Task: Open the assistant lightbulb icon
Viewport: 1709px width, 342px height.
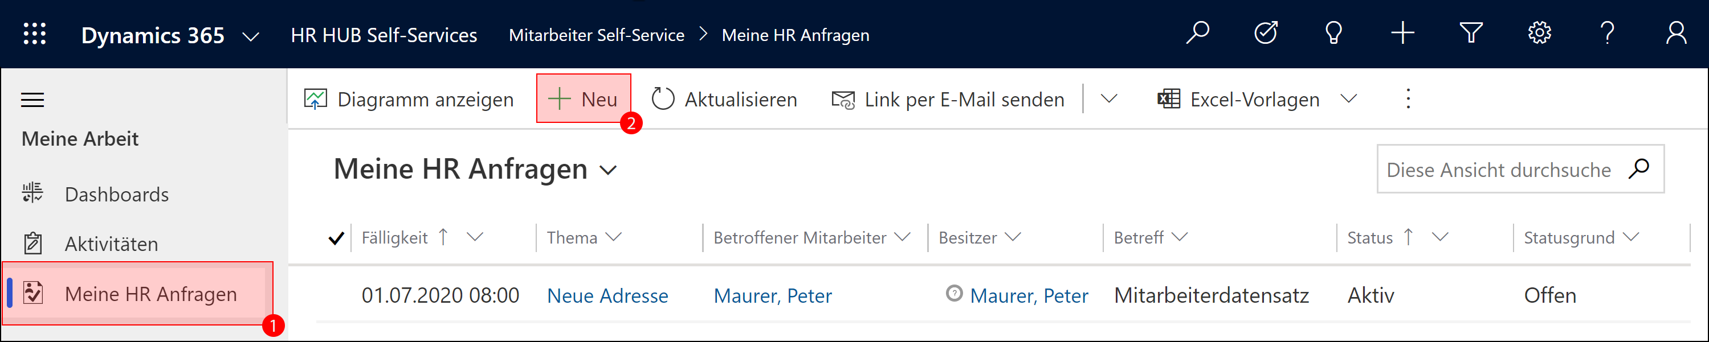Action: click(1333, 32)
